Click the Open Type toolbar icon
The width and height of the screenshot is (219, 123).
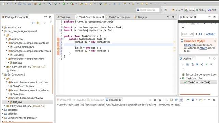(x=81, y=4)
